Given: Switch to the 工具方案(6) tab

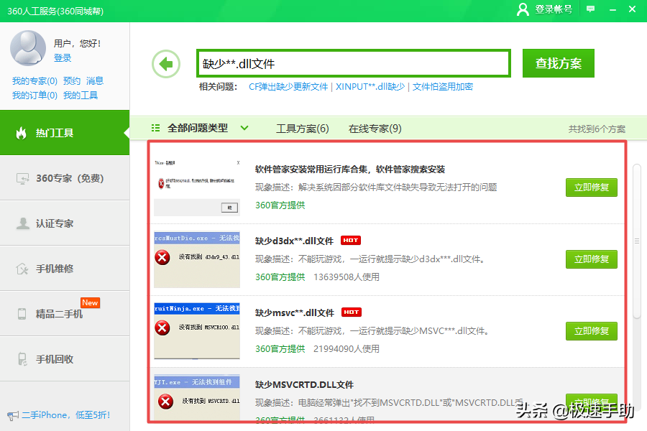Looking at the screenshot, I should [x=303, y=129].
